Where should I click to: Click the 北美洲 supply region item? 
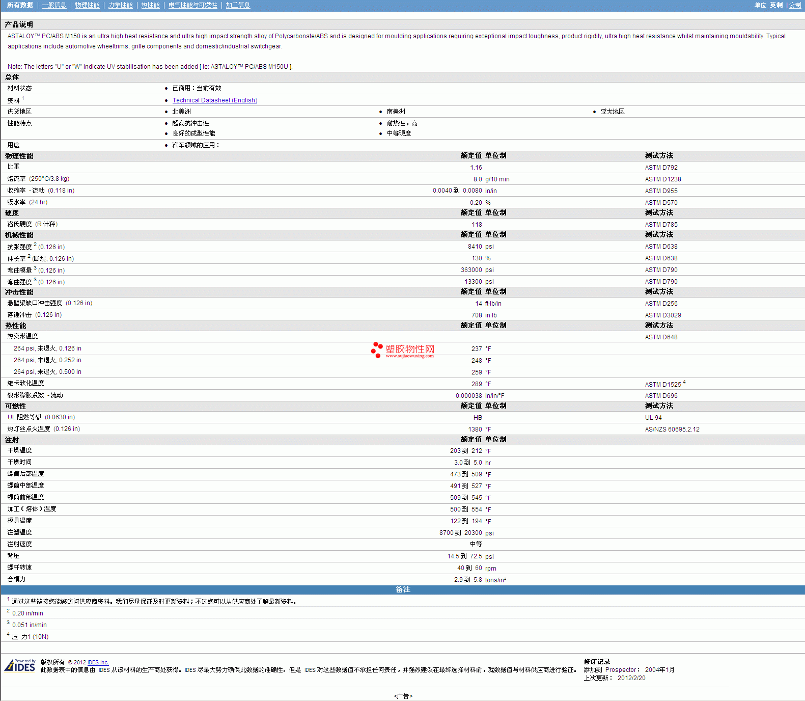coord(181,112)
